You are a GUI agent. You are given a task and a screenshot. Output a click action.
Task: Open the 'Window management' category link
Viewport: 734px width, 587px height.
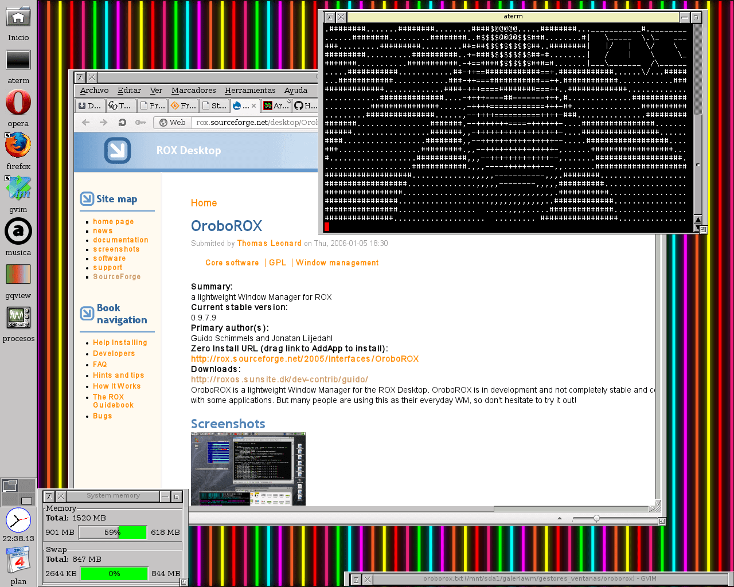(x=337, y=263)
